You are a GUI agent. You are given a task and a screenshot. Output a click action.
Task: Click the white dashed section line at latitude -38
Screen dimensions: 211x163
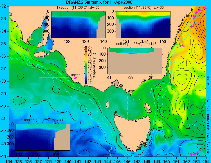tap(54, 78)
